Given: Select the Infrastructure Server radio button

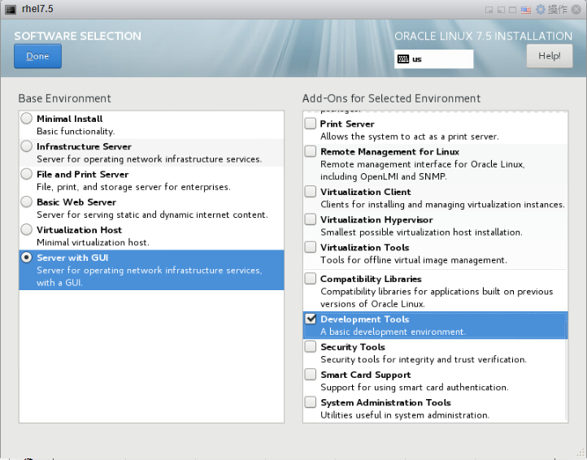Looking at the screenshot, I should tap(27, 146).
